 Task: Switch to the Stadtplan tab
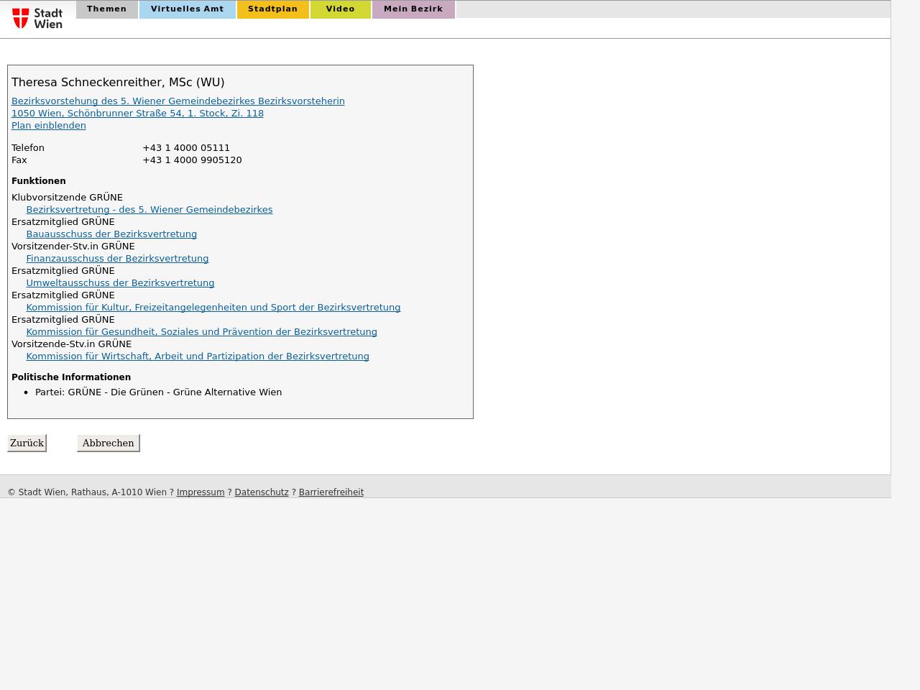click(272, 9)
